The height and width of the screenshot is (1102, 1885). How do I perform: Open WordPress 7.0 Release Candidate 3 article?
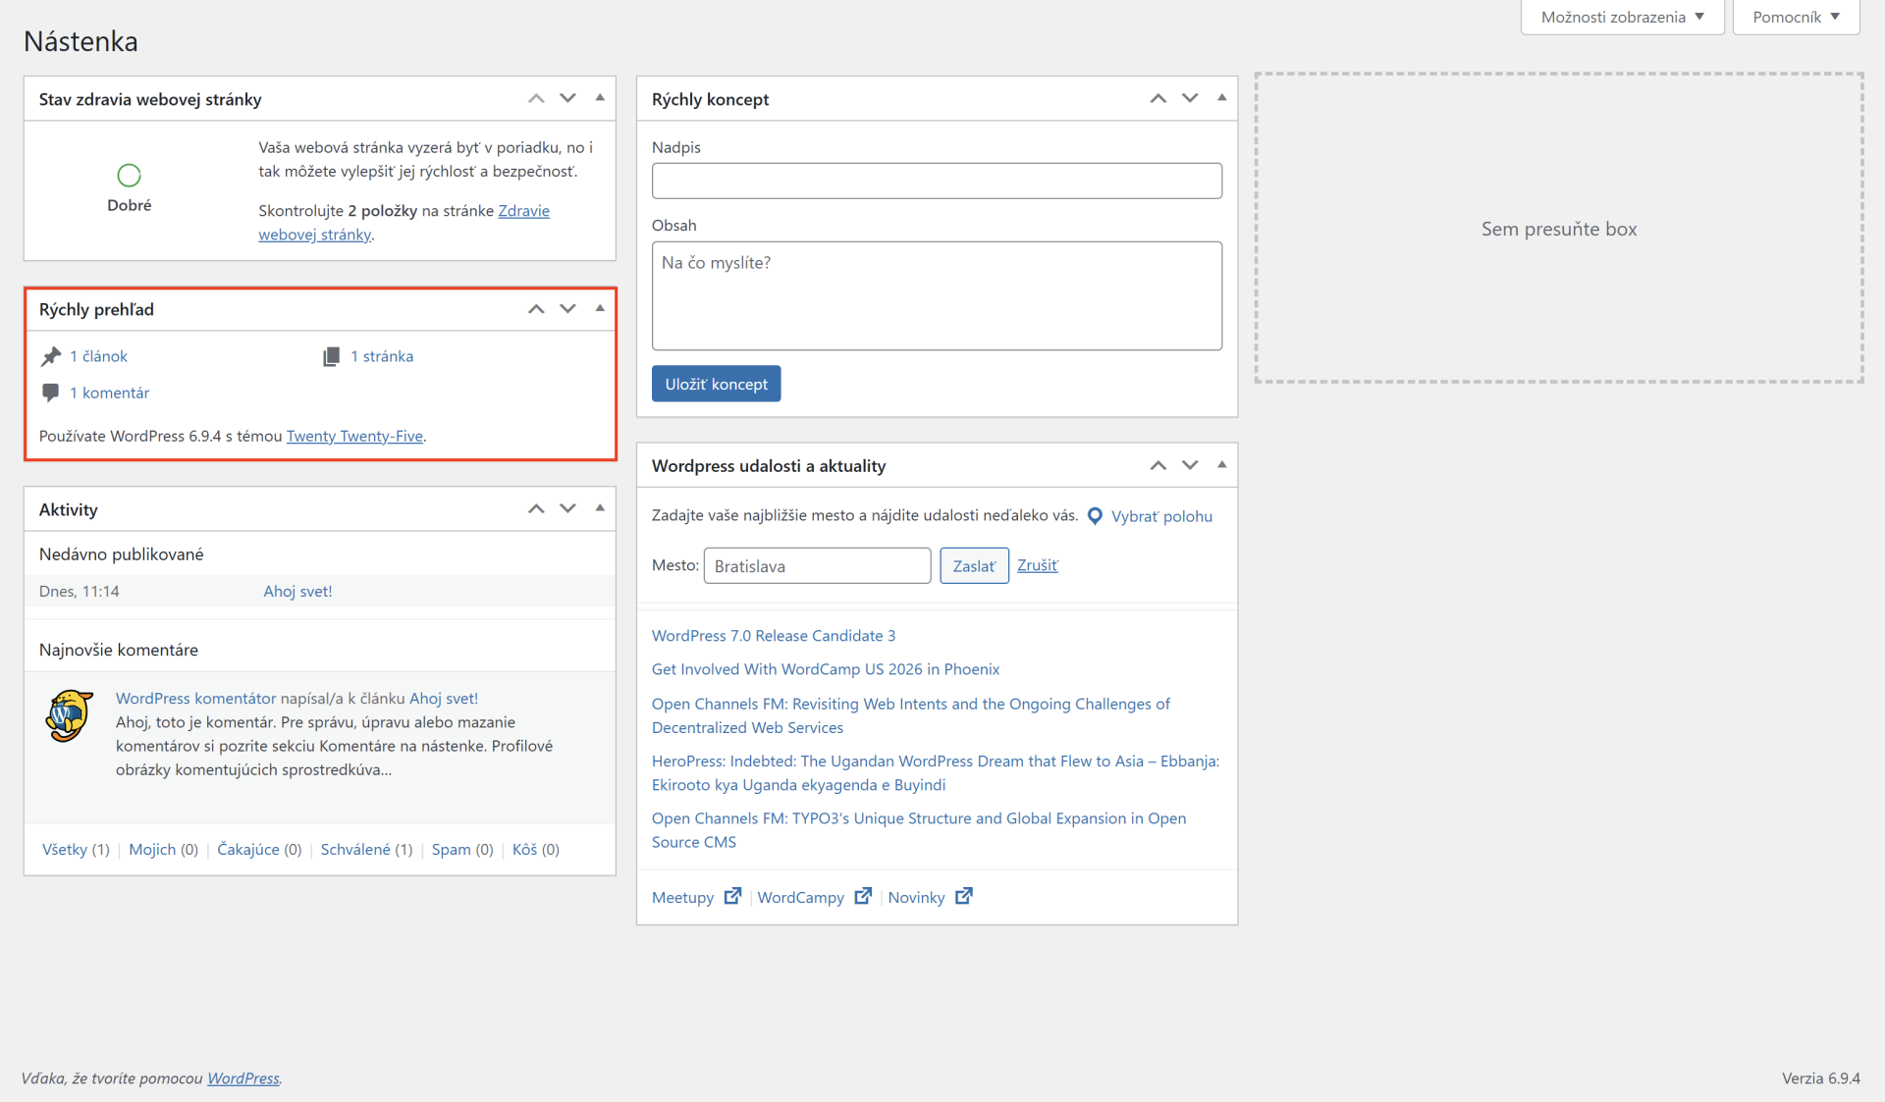774,635
